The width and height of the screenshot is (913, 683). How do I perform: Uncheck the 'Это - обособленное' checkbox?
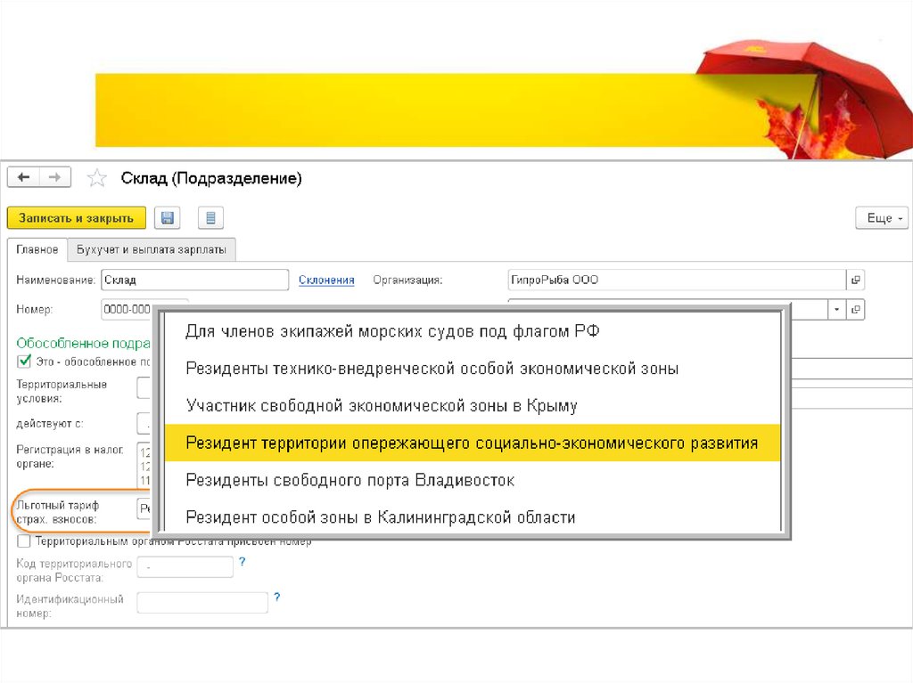[24, 362]
